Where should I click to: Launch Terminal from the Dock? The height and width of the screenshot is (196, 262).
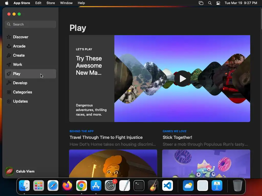(139, 186)
